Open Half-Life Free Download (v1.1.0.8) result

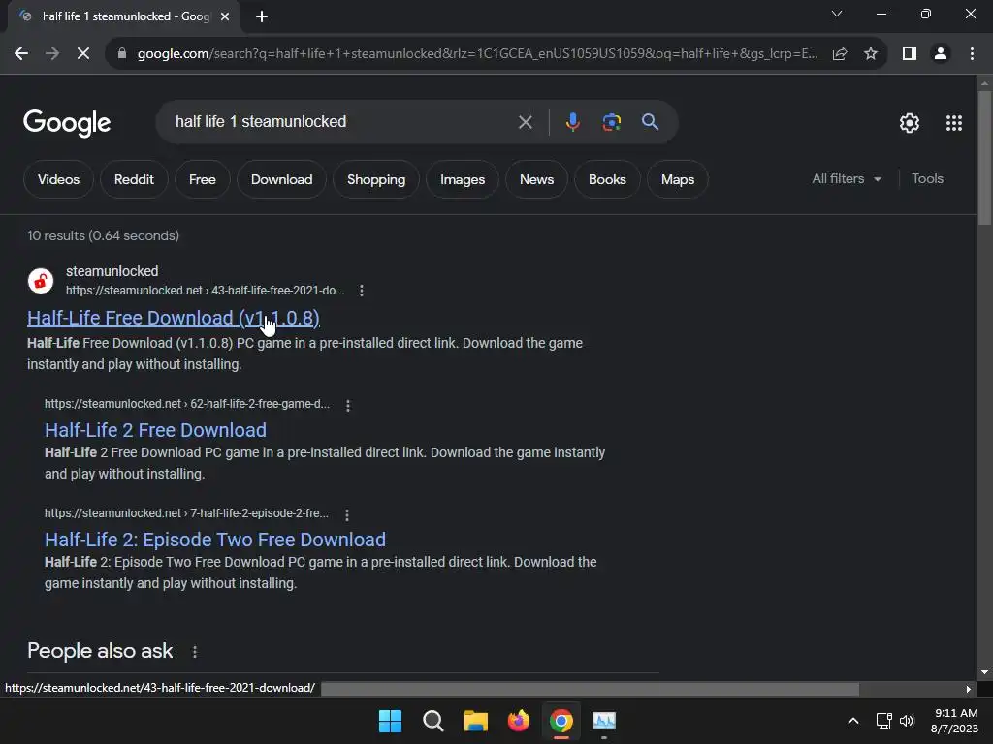click(x=174, y=318)
